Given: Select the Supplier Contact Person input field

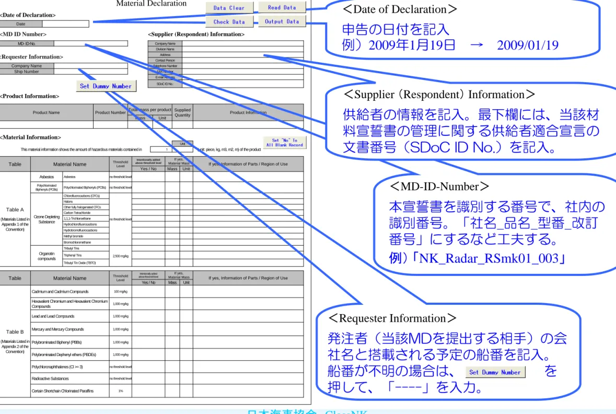Looking at the screenshot, I should (x=243, y=60).
